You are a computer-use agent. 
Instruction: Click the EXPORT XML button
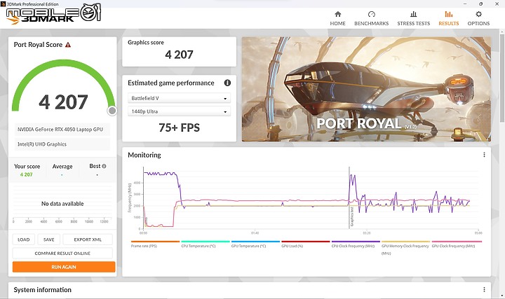click(x=88, y=239)
